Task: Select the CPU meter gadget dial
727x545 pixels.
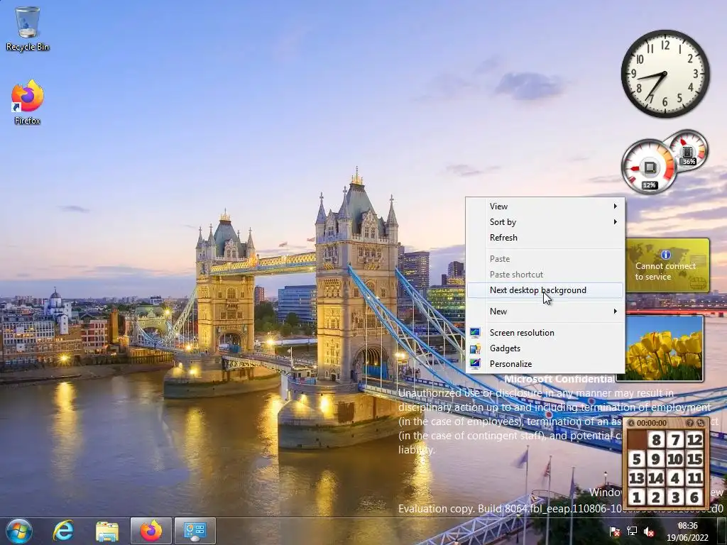Action: 649,167
